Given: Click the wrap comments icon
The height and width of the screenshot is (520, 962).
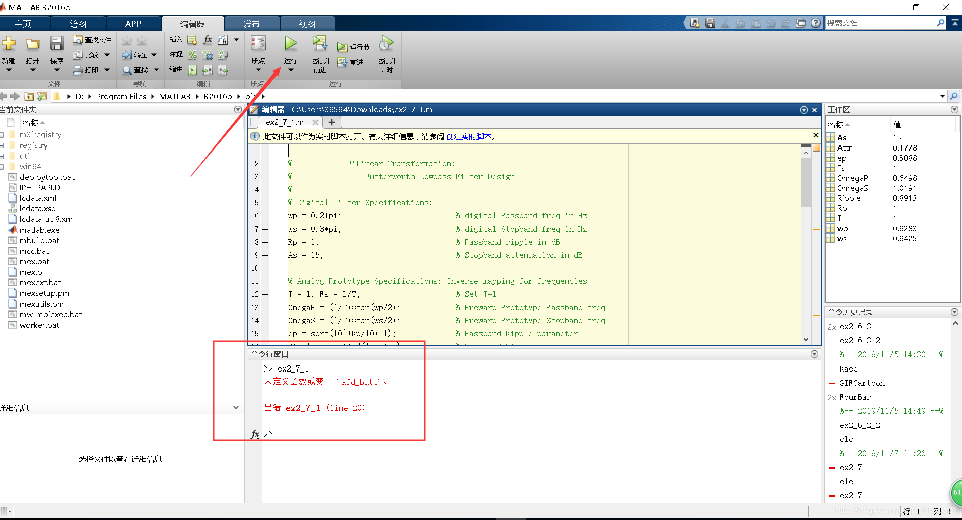Looking at the screenshot, I should [223, 55].
